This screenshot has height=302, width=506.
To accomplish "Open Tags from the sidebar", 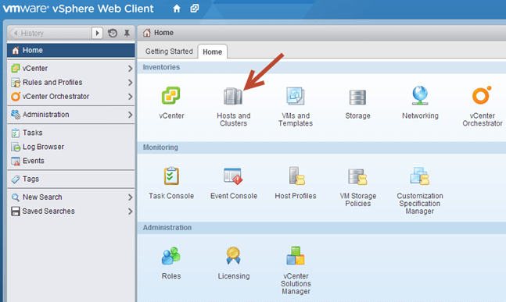I will (70, 179).
